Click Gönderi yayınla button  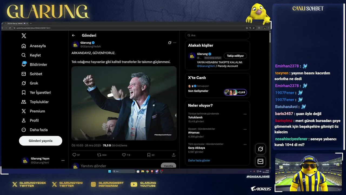click(x=41, y=141)
